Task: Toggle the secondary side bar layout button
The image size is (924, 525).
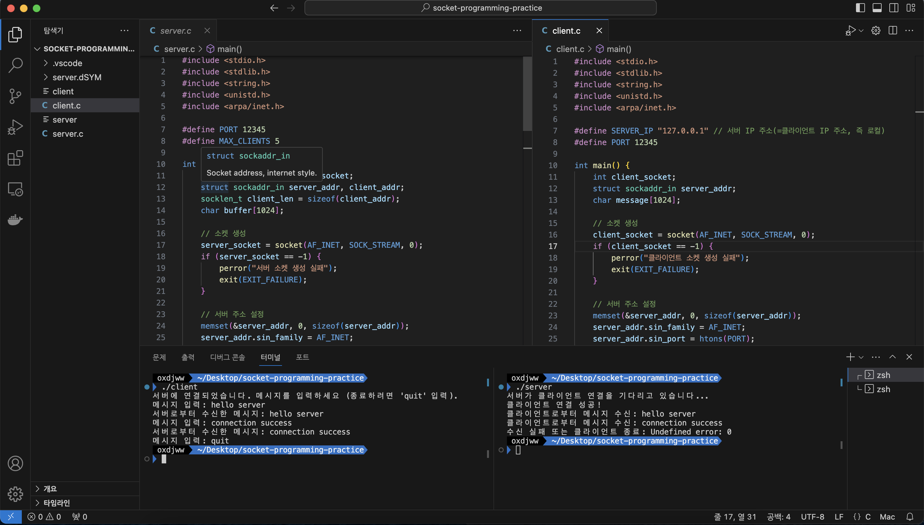Action: click(x=894, y=8)
